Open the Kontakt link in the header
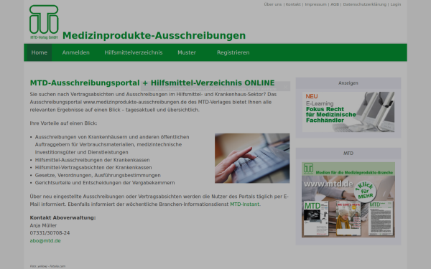 point(293,4)
